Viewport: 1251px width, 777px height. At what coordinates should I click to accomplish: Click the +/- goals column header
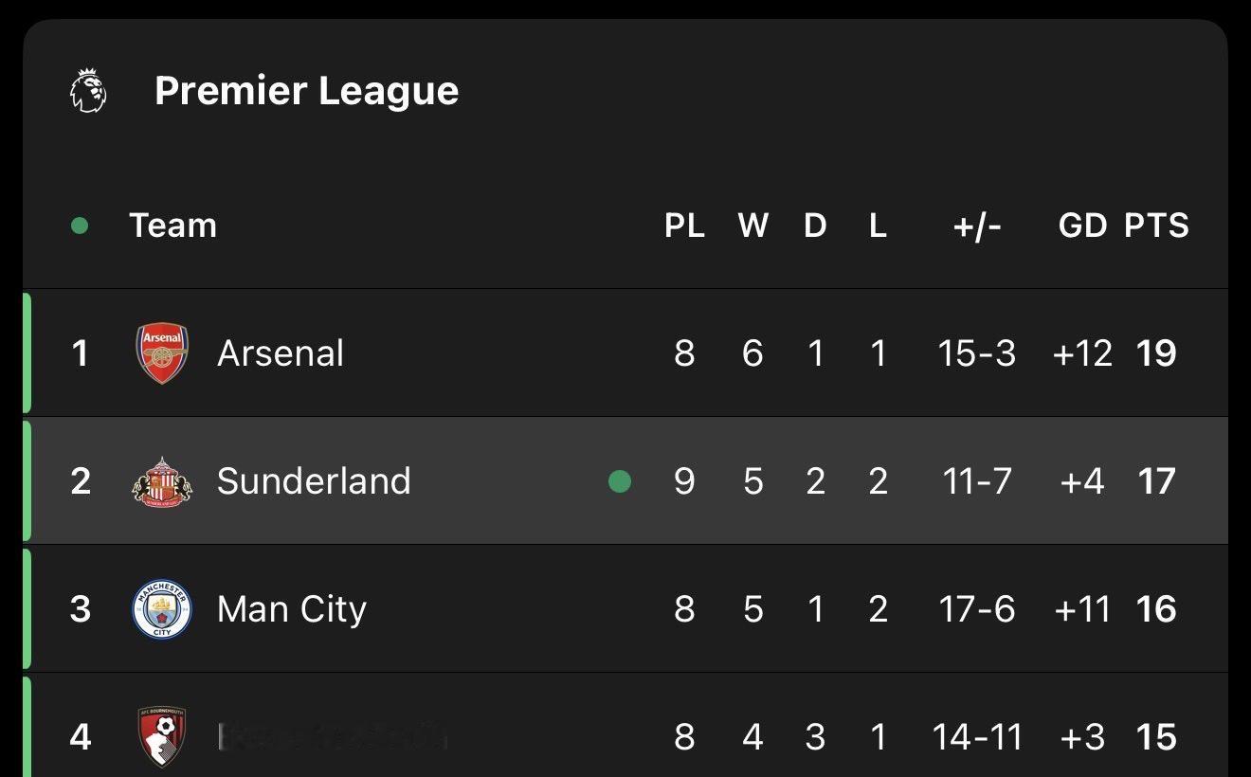(x=976, y=226)
